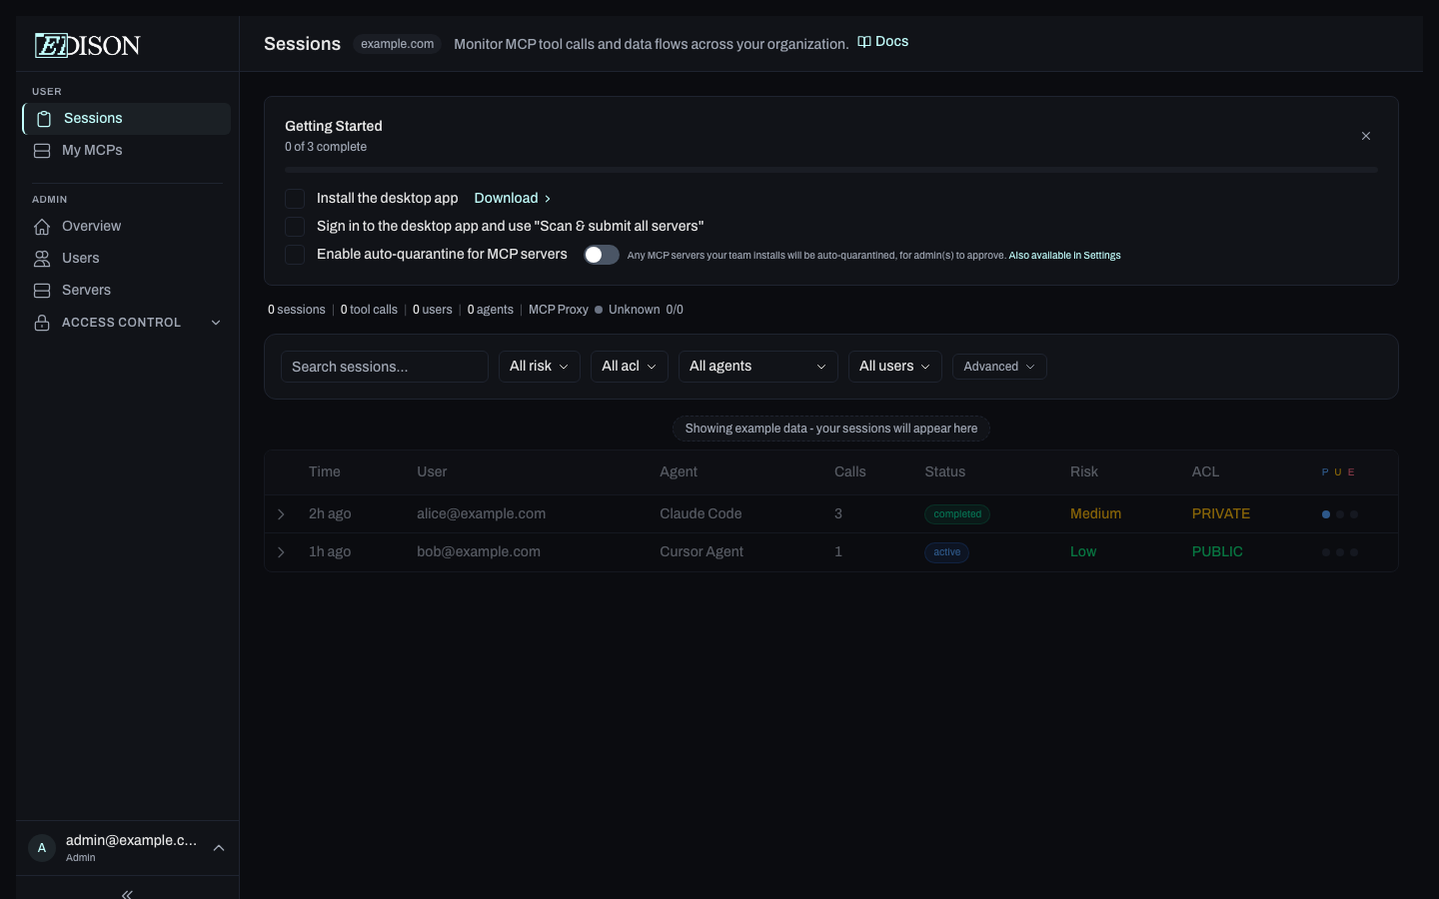
Task: Click the Search sessions input field
Action: 384,367
